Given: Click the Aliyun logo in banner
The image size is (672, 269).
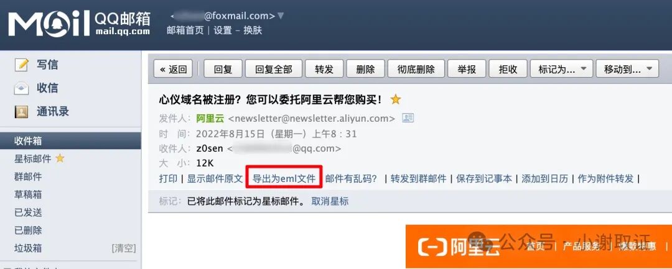Looking at the screenshot, I should tap(459, 247).
